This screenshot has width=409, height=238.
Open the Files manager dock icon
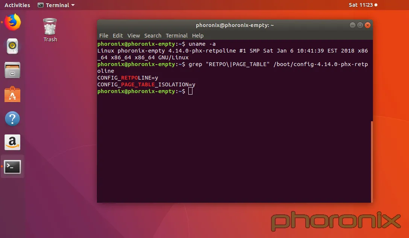click(12, 70)
